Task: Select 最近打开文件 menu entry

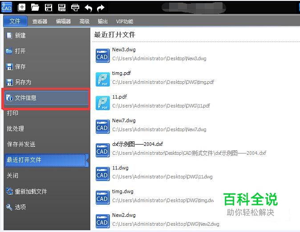Action: coord(47,160)
